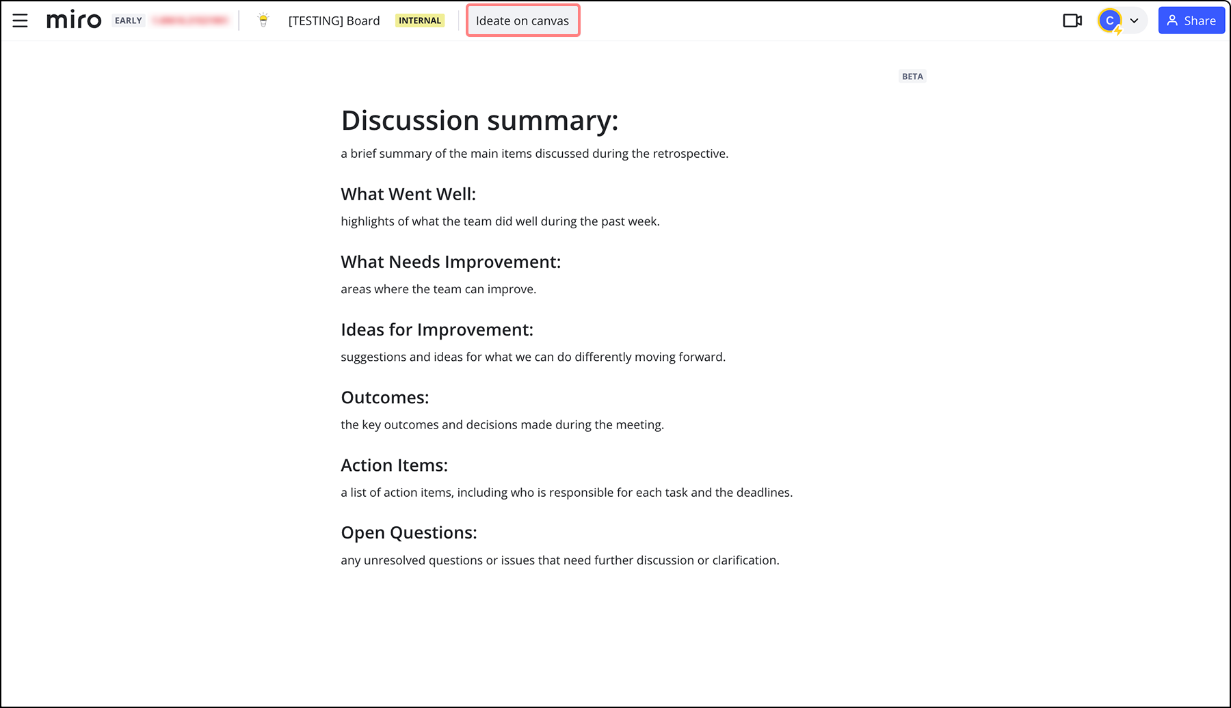Click the EARLY badge near the logo

[x=129, y=21]
